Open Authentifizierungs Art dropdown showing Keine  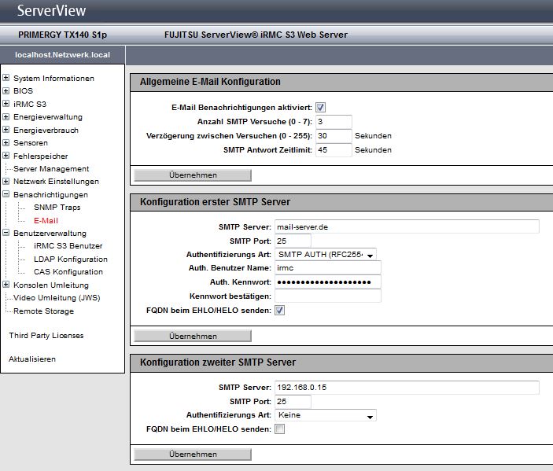pos(325,415)
